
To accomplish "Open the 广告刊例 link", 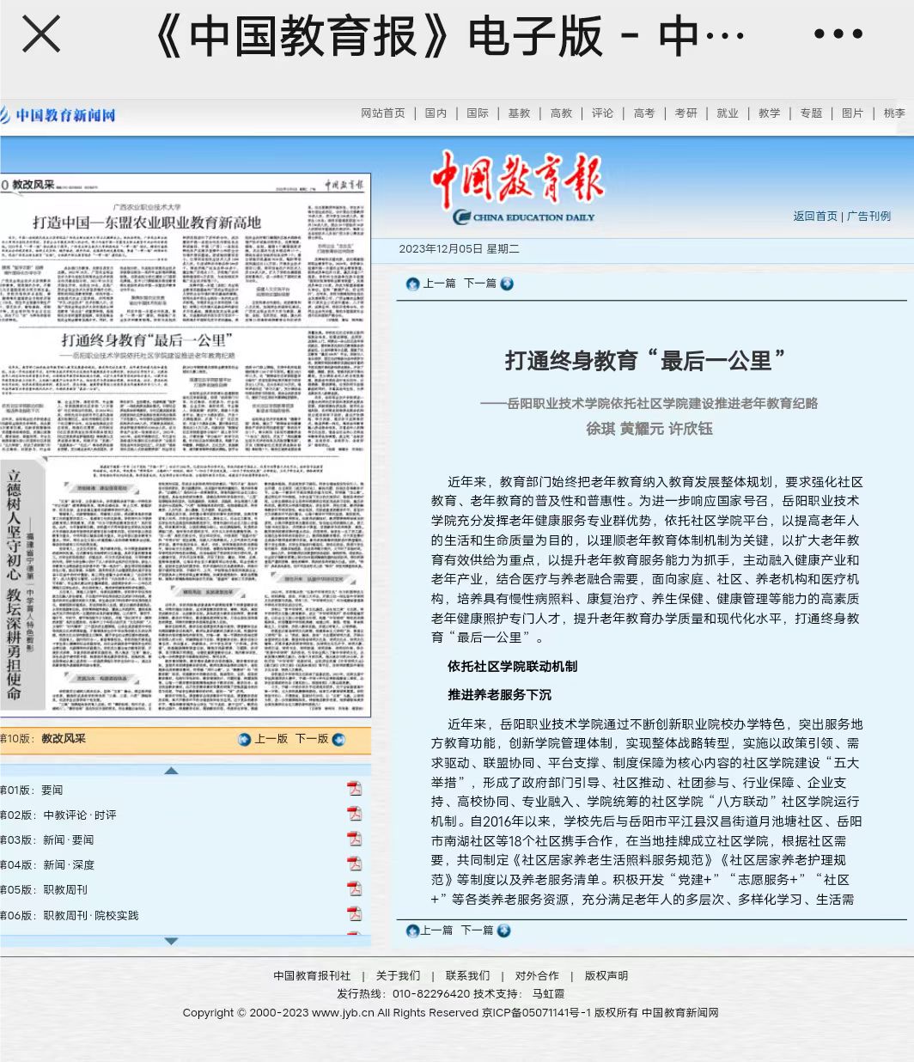I will [868, 217].
